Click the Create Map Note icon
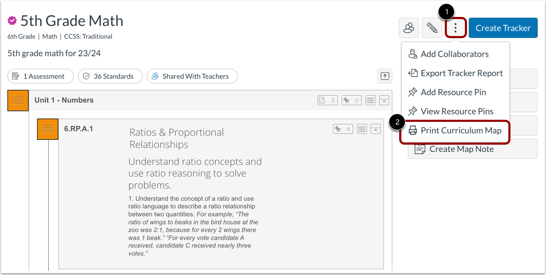The height and width of the screenshot is (275, 546). (420, 149)
